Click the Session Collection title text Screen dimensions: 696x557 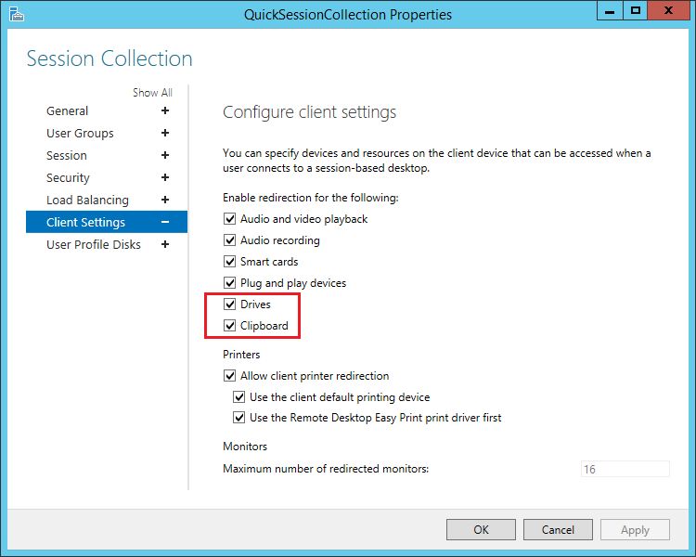point(110,58)
